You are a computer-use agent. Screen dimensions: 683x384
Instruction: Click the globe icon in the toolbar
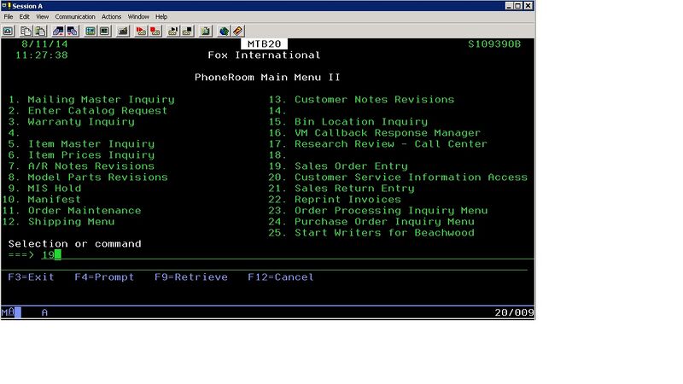tap(224, 31)
